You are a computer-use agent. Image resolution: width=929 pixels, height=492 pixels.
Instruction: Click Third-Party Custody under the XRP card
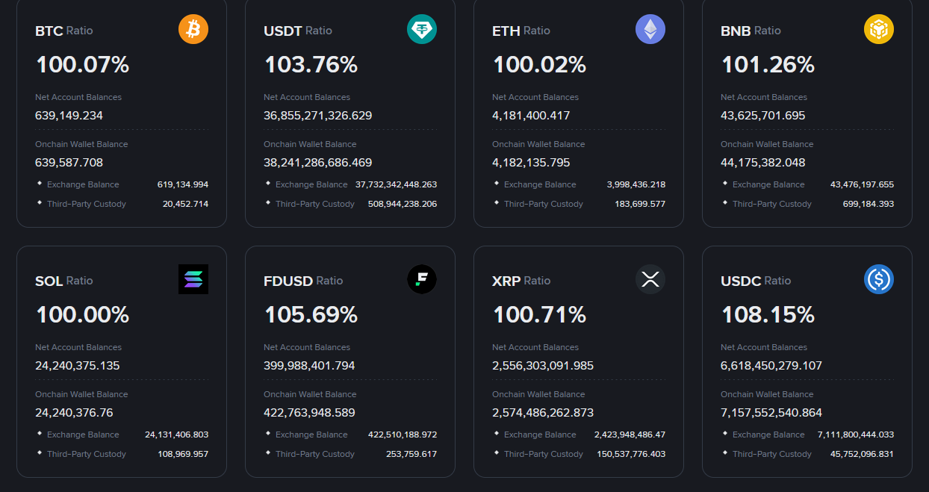(x=544, y=453)
